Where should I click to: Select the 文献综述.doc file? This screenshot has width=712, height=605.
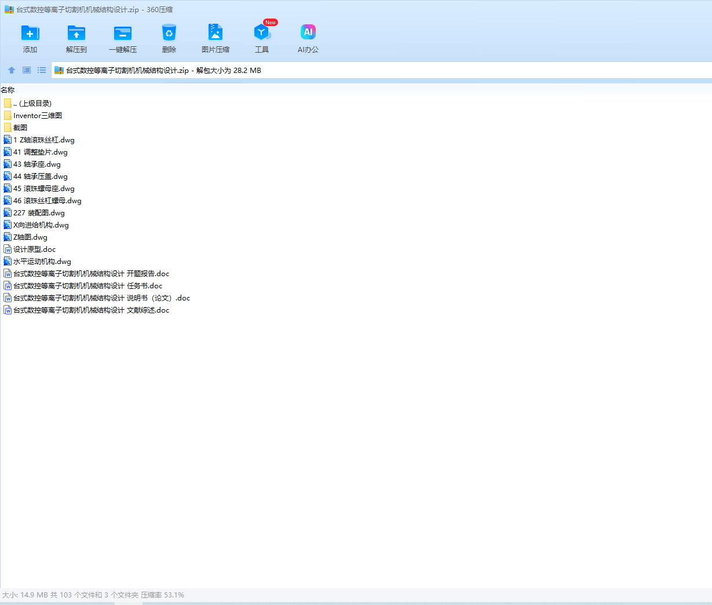[86, 310]
